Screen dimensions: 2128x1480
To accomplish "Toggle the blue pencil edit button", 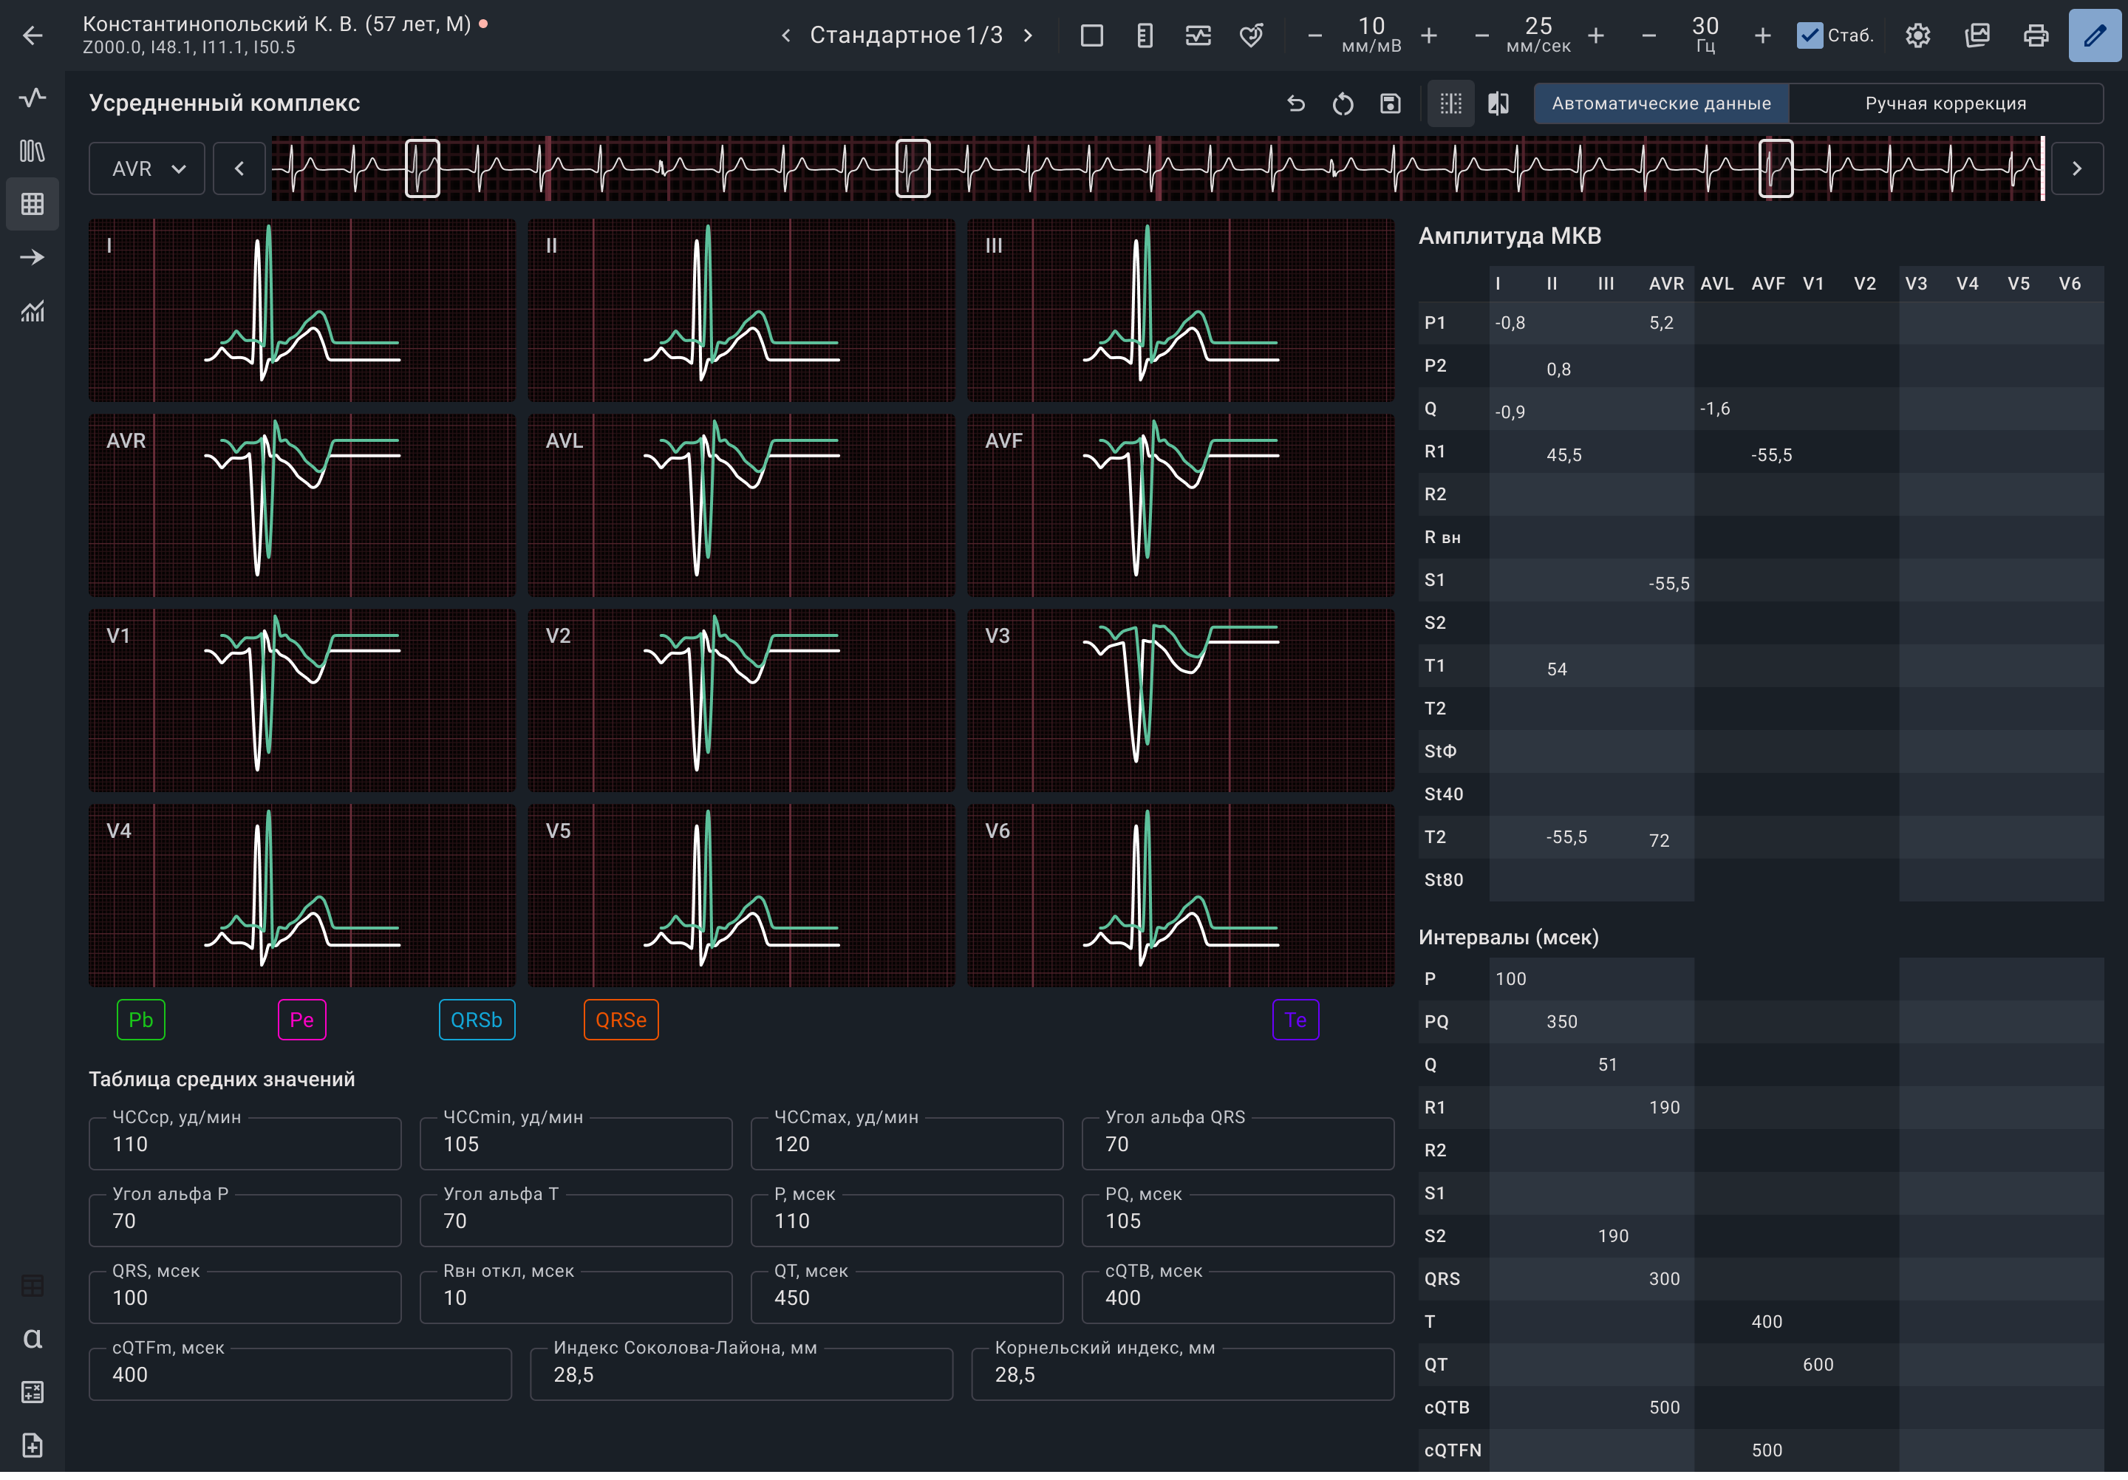I will [x=2095, y=36].
